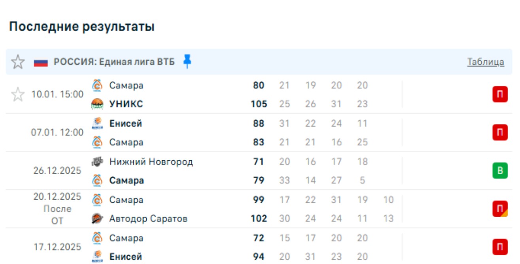Click Самара logo in 10.01 match
Image resolution: width=520 pixels, height=264 pixels.
click(x=97, y=85)
